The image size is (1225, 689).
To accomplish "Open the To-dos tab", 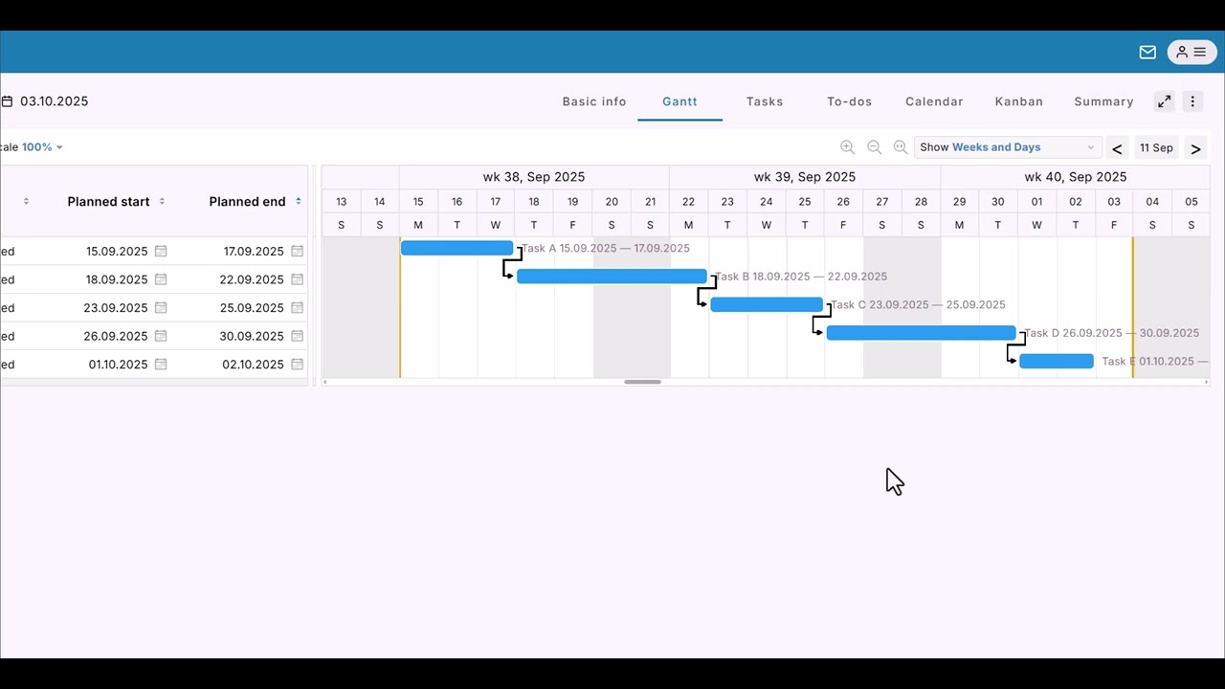I will pos(849,101).
